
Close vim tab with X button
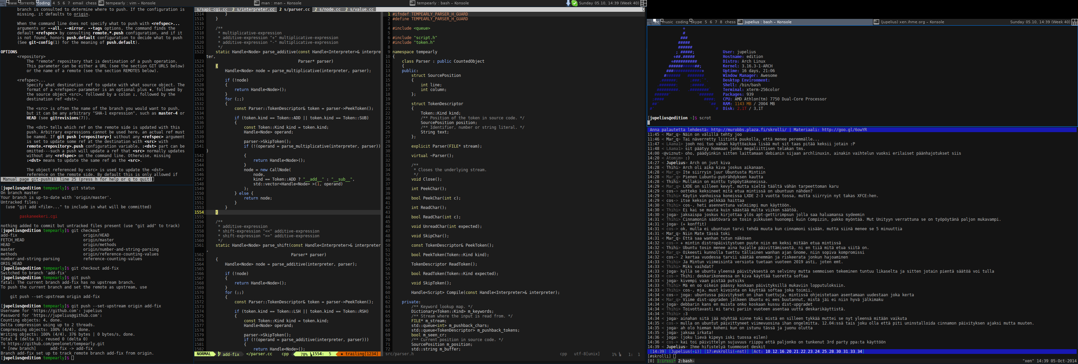point(643,9)
